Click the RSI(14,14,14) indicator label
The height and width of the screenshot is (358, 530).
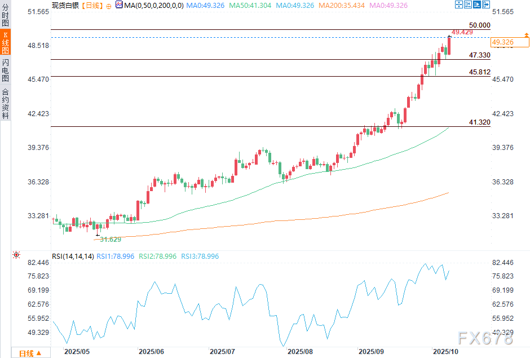coord(73,257)
